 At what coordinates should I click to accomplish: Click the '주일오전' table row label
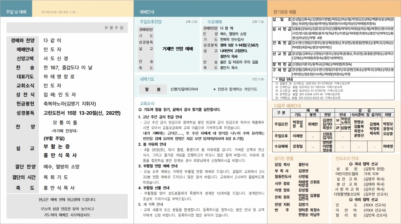[281, 124]
